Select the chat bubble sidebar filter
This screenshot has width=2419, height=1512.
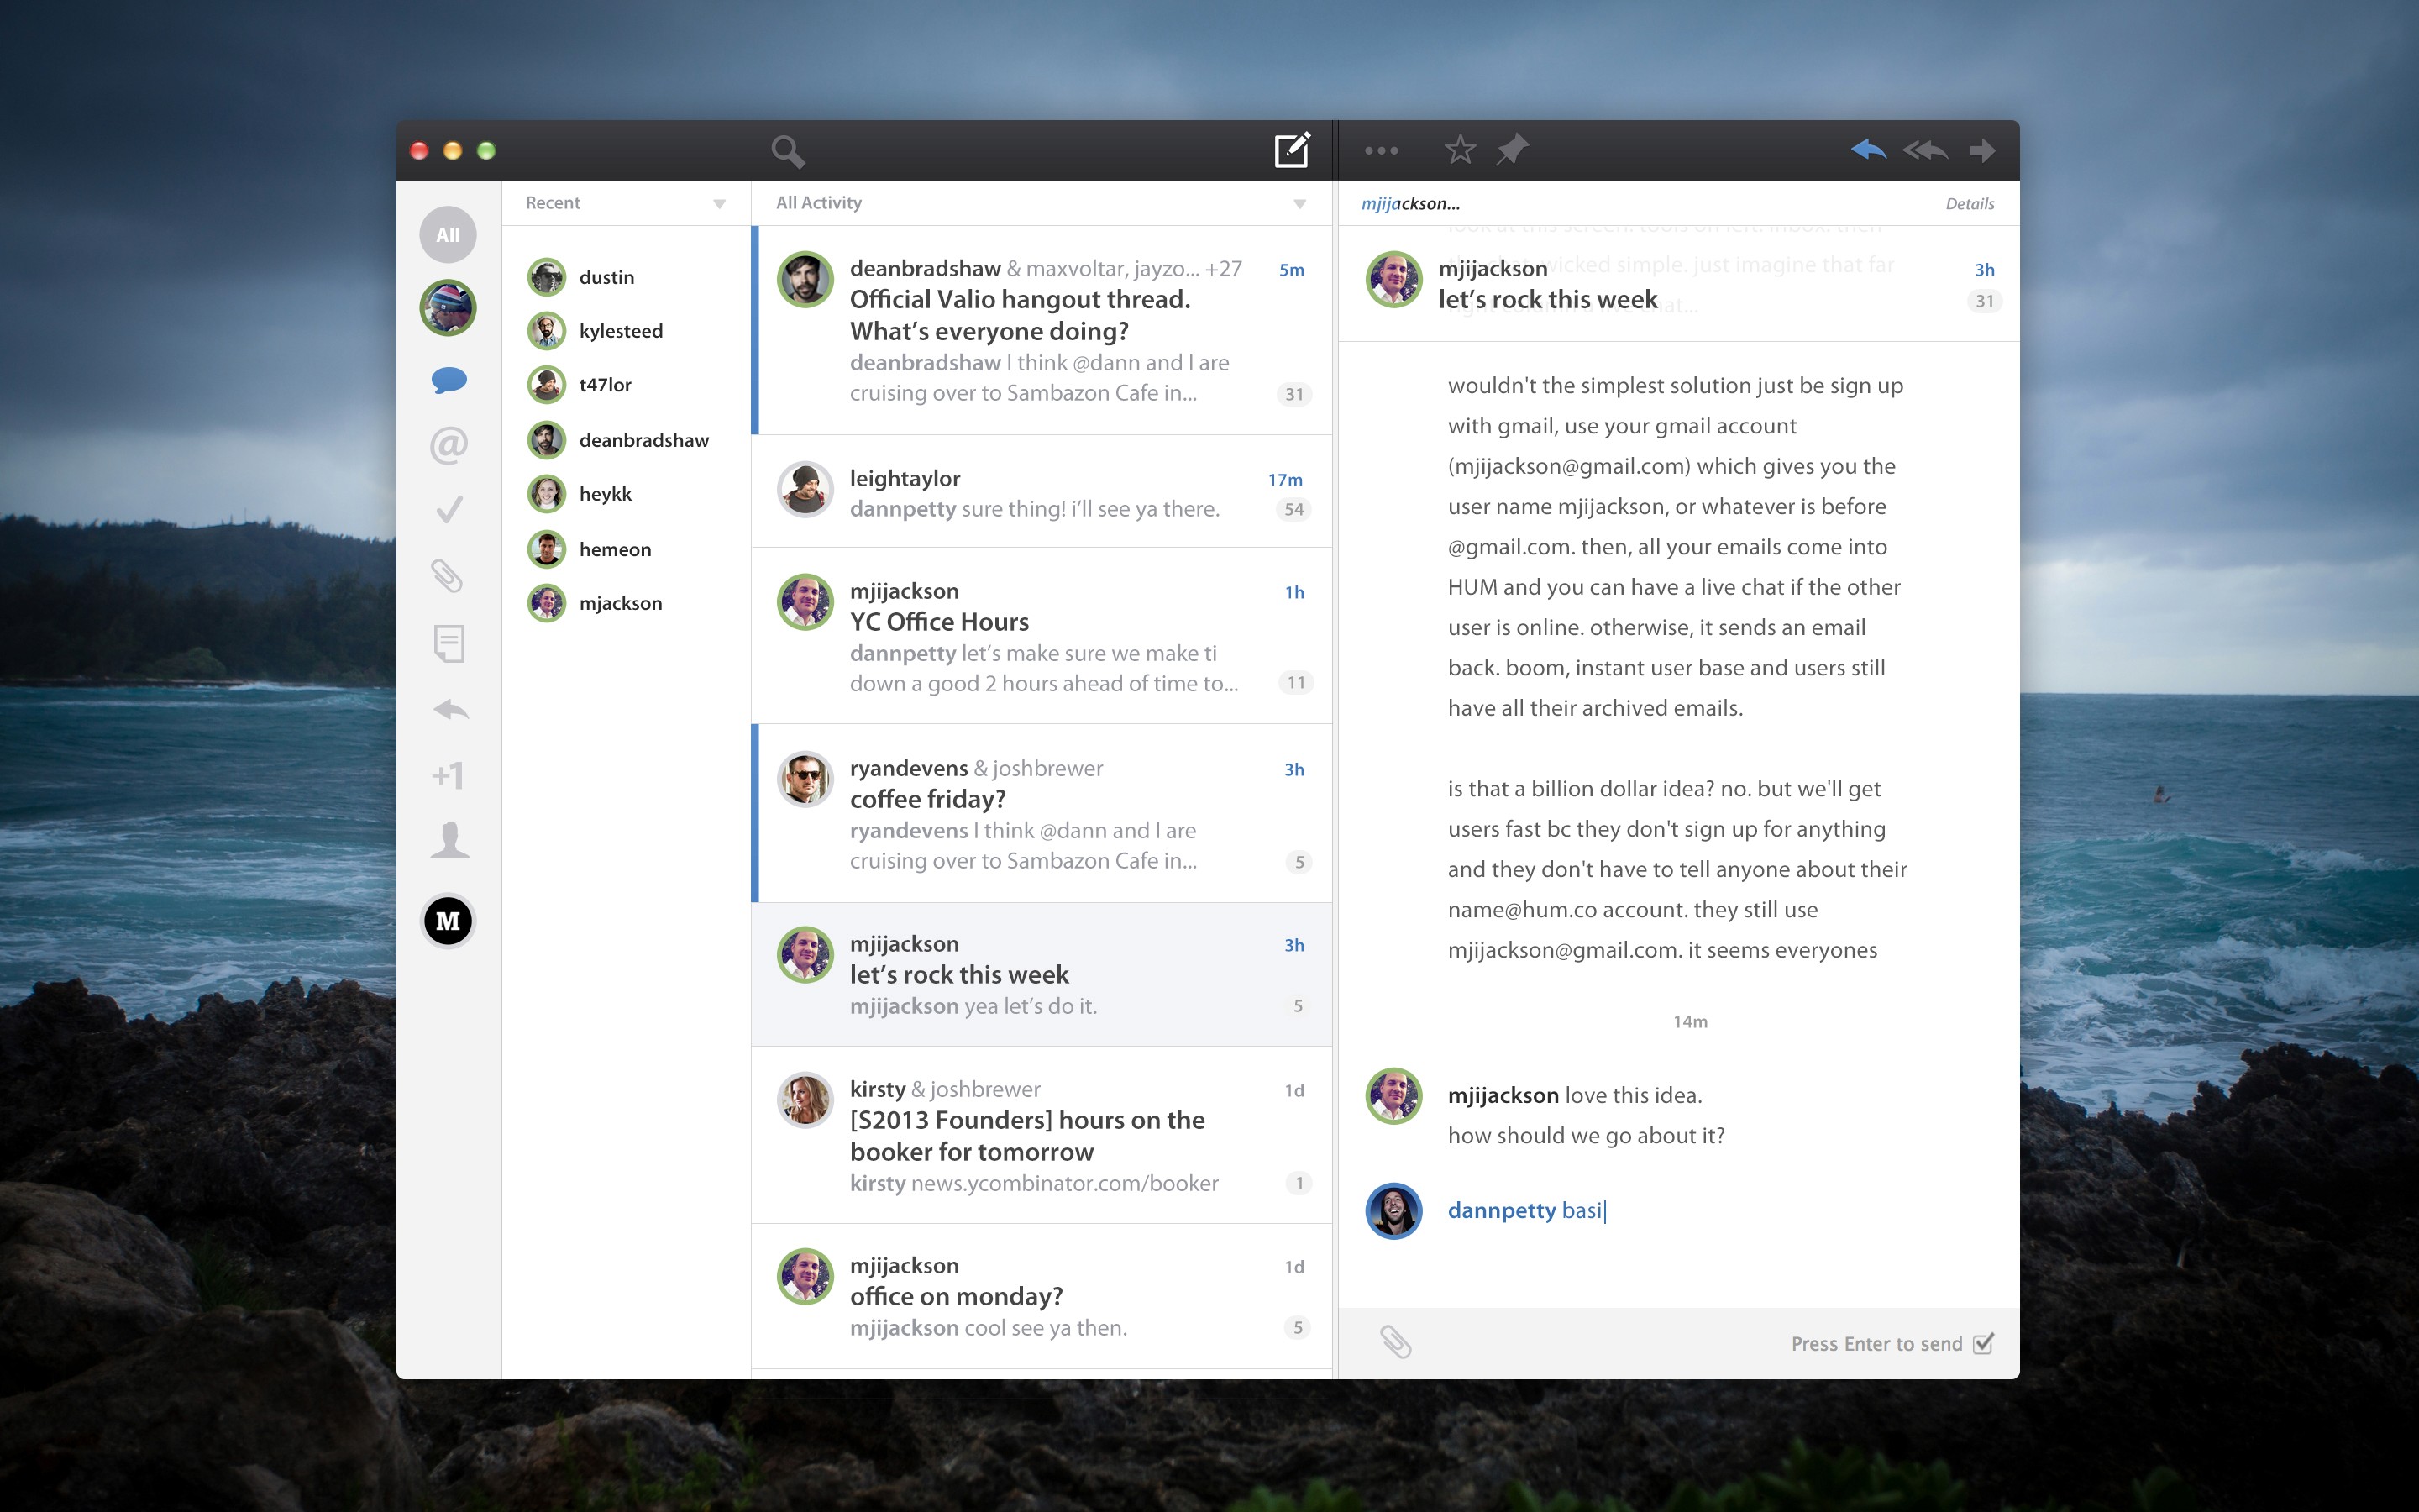449,380
